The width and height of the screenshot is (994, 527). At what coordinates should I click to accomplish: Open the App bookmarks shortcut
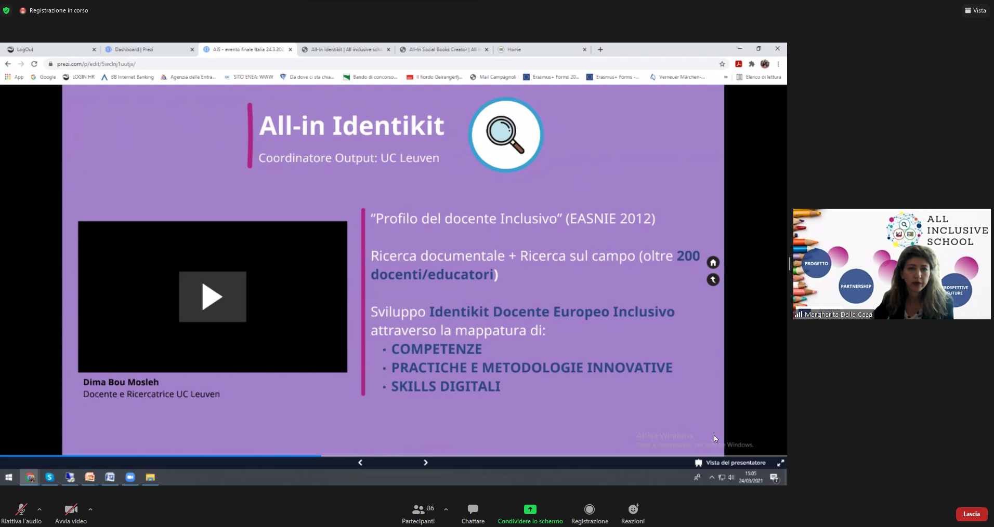tap(14, 77)
